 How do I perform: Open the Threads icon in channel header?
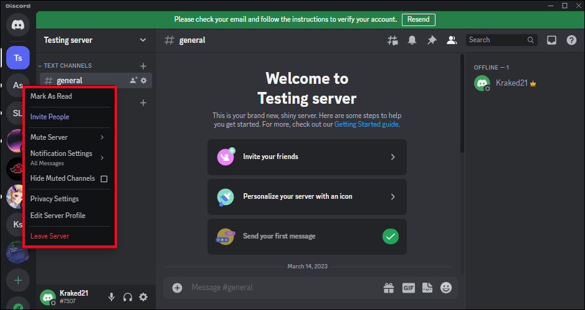pyautogui.click(x=392, y=40)
